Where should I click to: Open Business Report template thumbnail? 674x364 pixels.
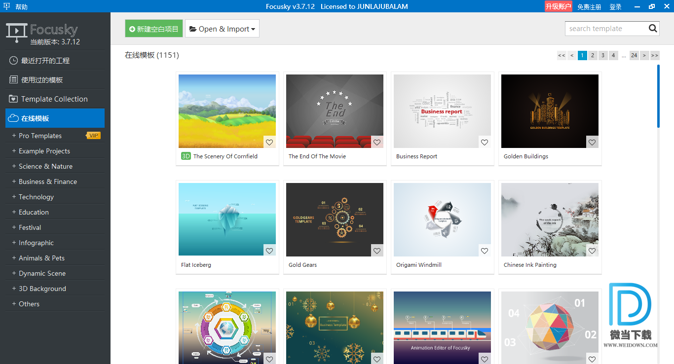tap(442, 111)
